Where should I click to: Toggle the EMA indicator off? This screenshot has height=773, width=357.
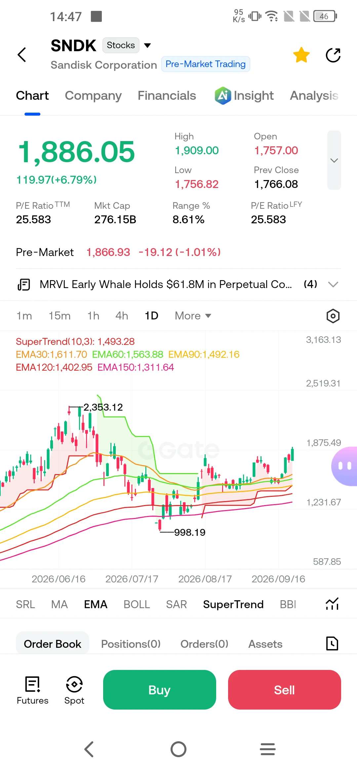pyautogui.click(x=96, y=604)
